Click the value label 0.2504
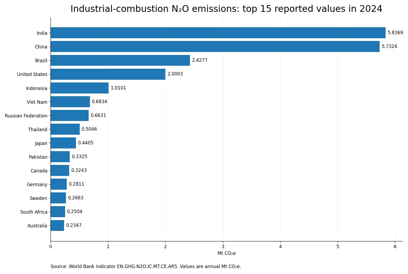The height and width of the screenshot is (274, 408). [75, 211]
